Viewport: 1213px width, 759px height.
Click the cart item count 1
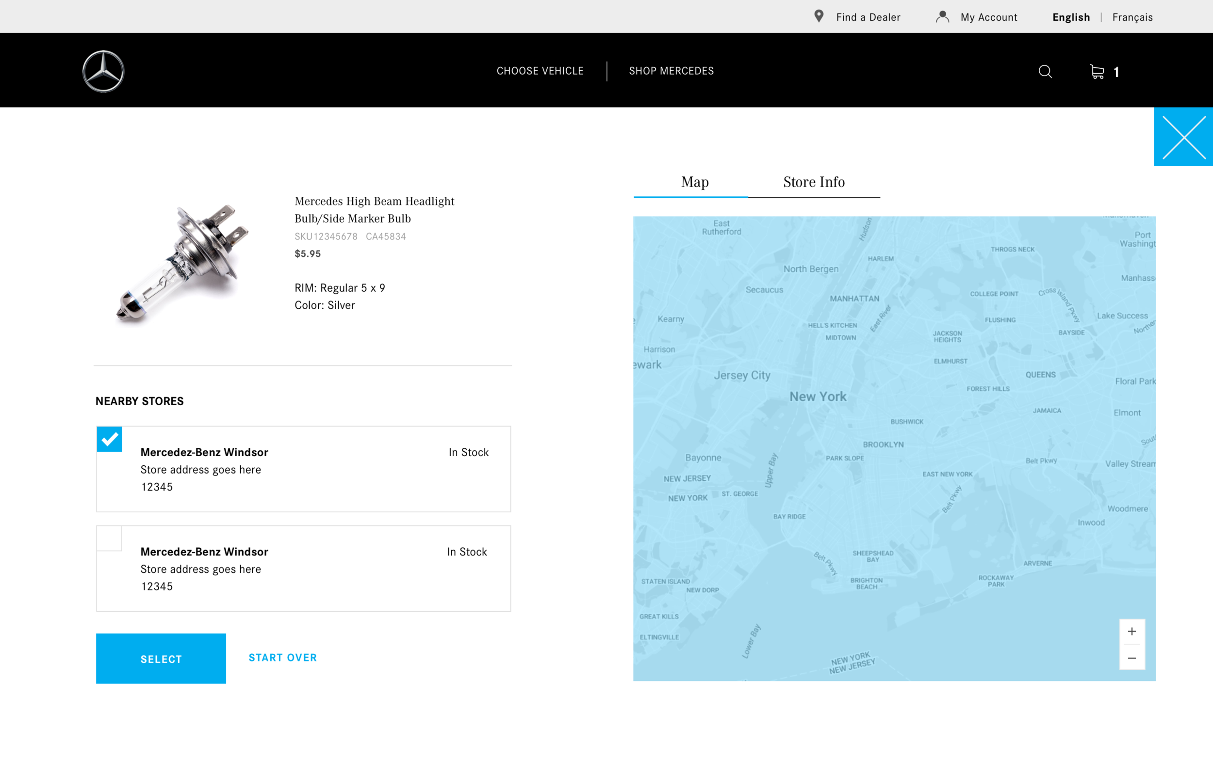point(1116,72)
